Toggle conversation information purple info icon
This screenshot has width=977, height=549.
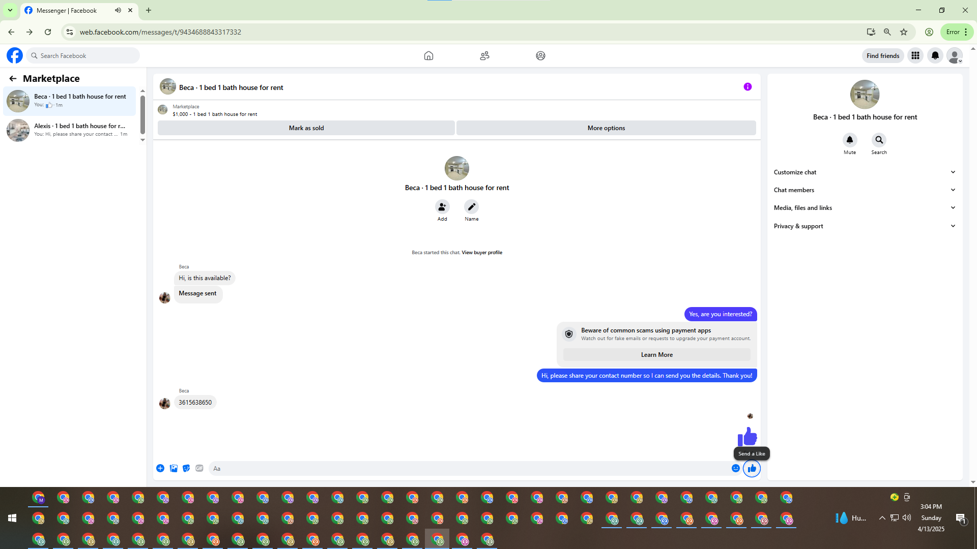coord(748,87)
